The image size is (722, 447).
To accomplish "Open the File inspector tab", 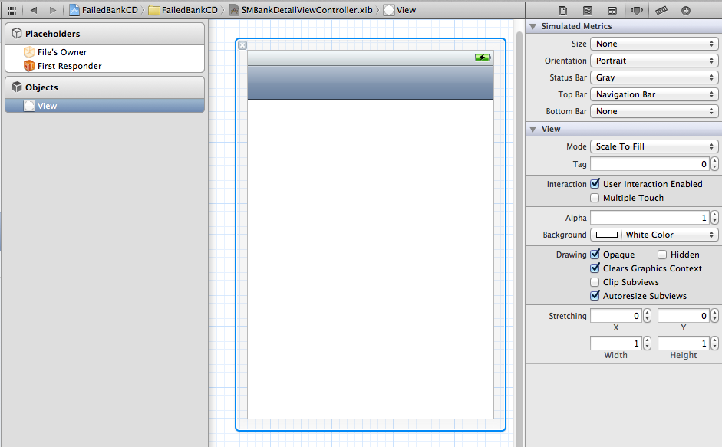I will (x=563, y=11).
